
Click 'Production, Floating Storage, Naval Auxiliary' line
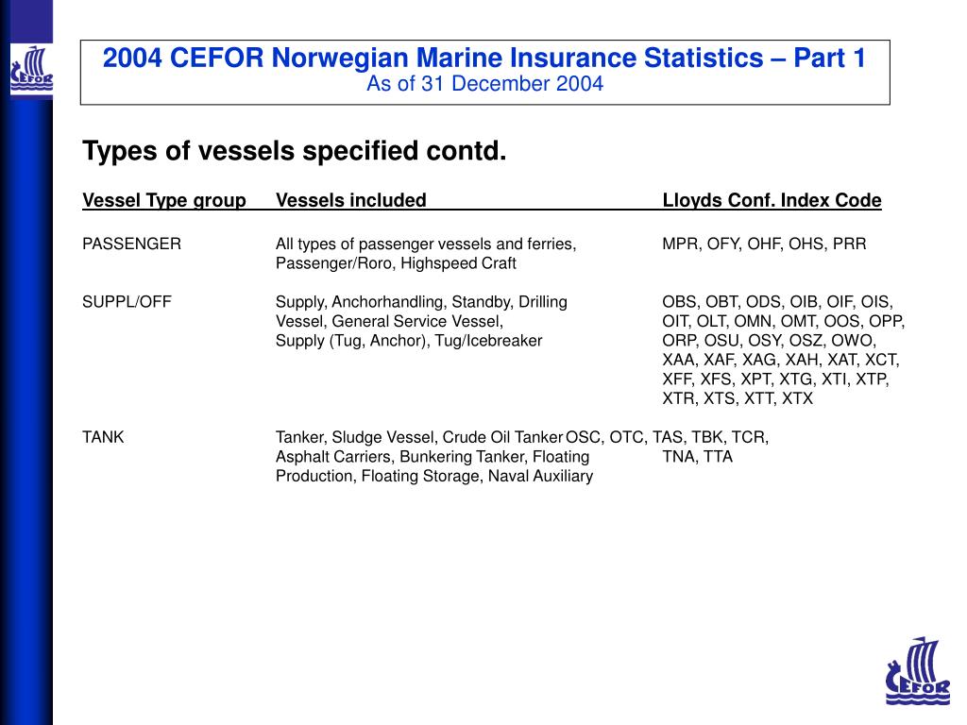pos(434,476)
